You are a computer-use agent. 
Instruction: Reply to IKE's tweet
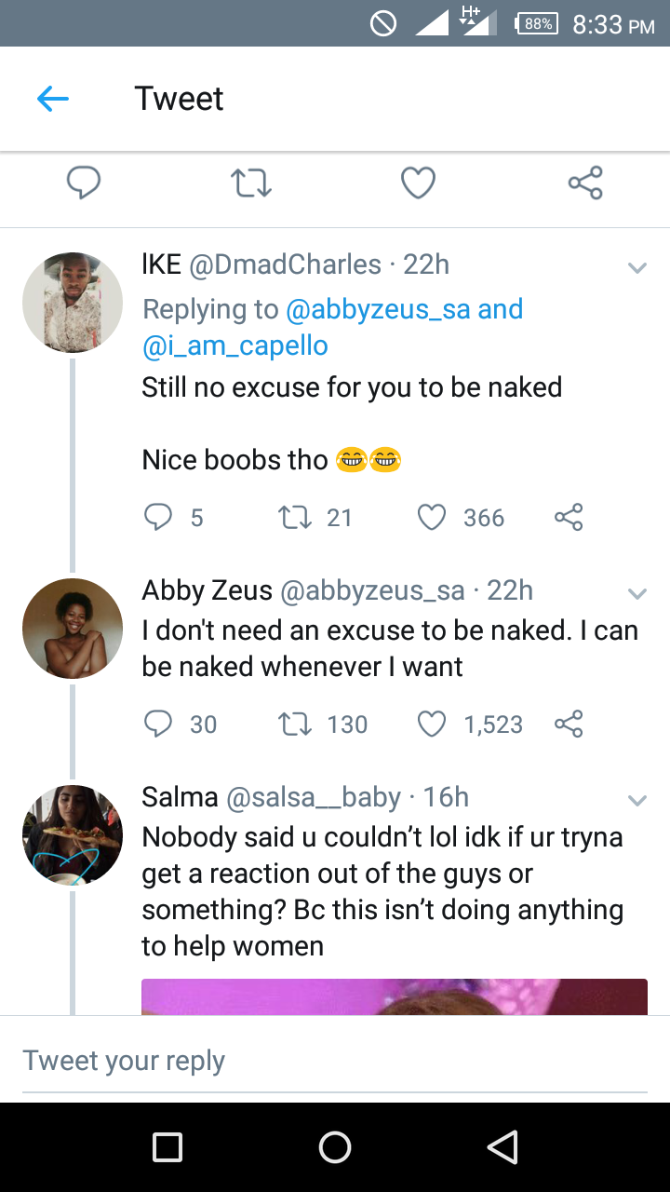(x=158, y=517)
